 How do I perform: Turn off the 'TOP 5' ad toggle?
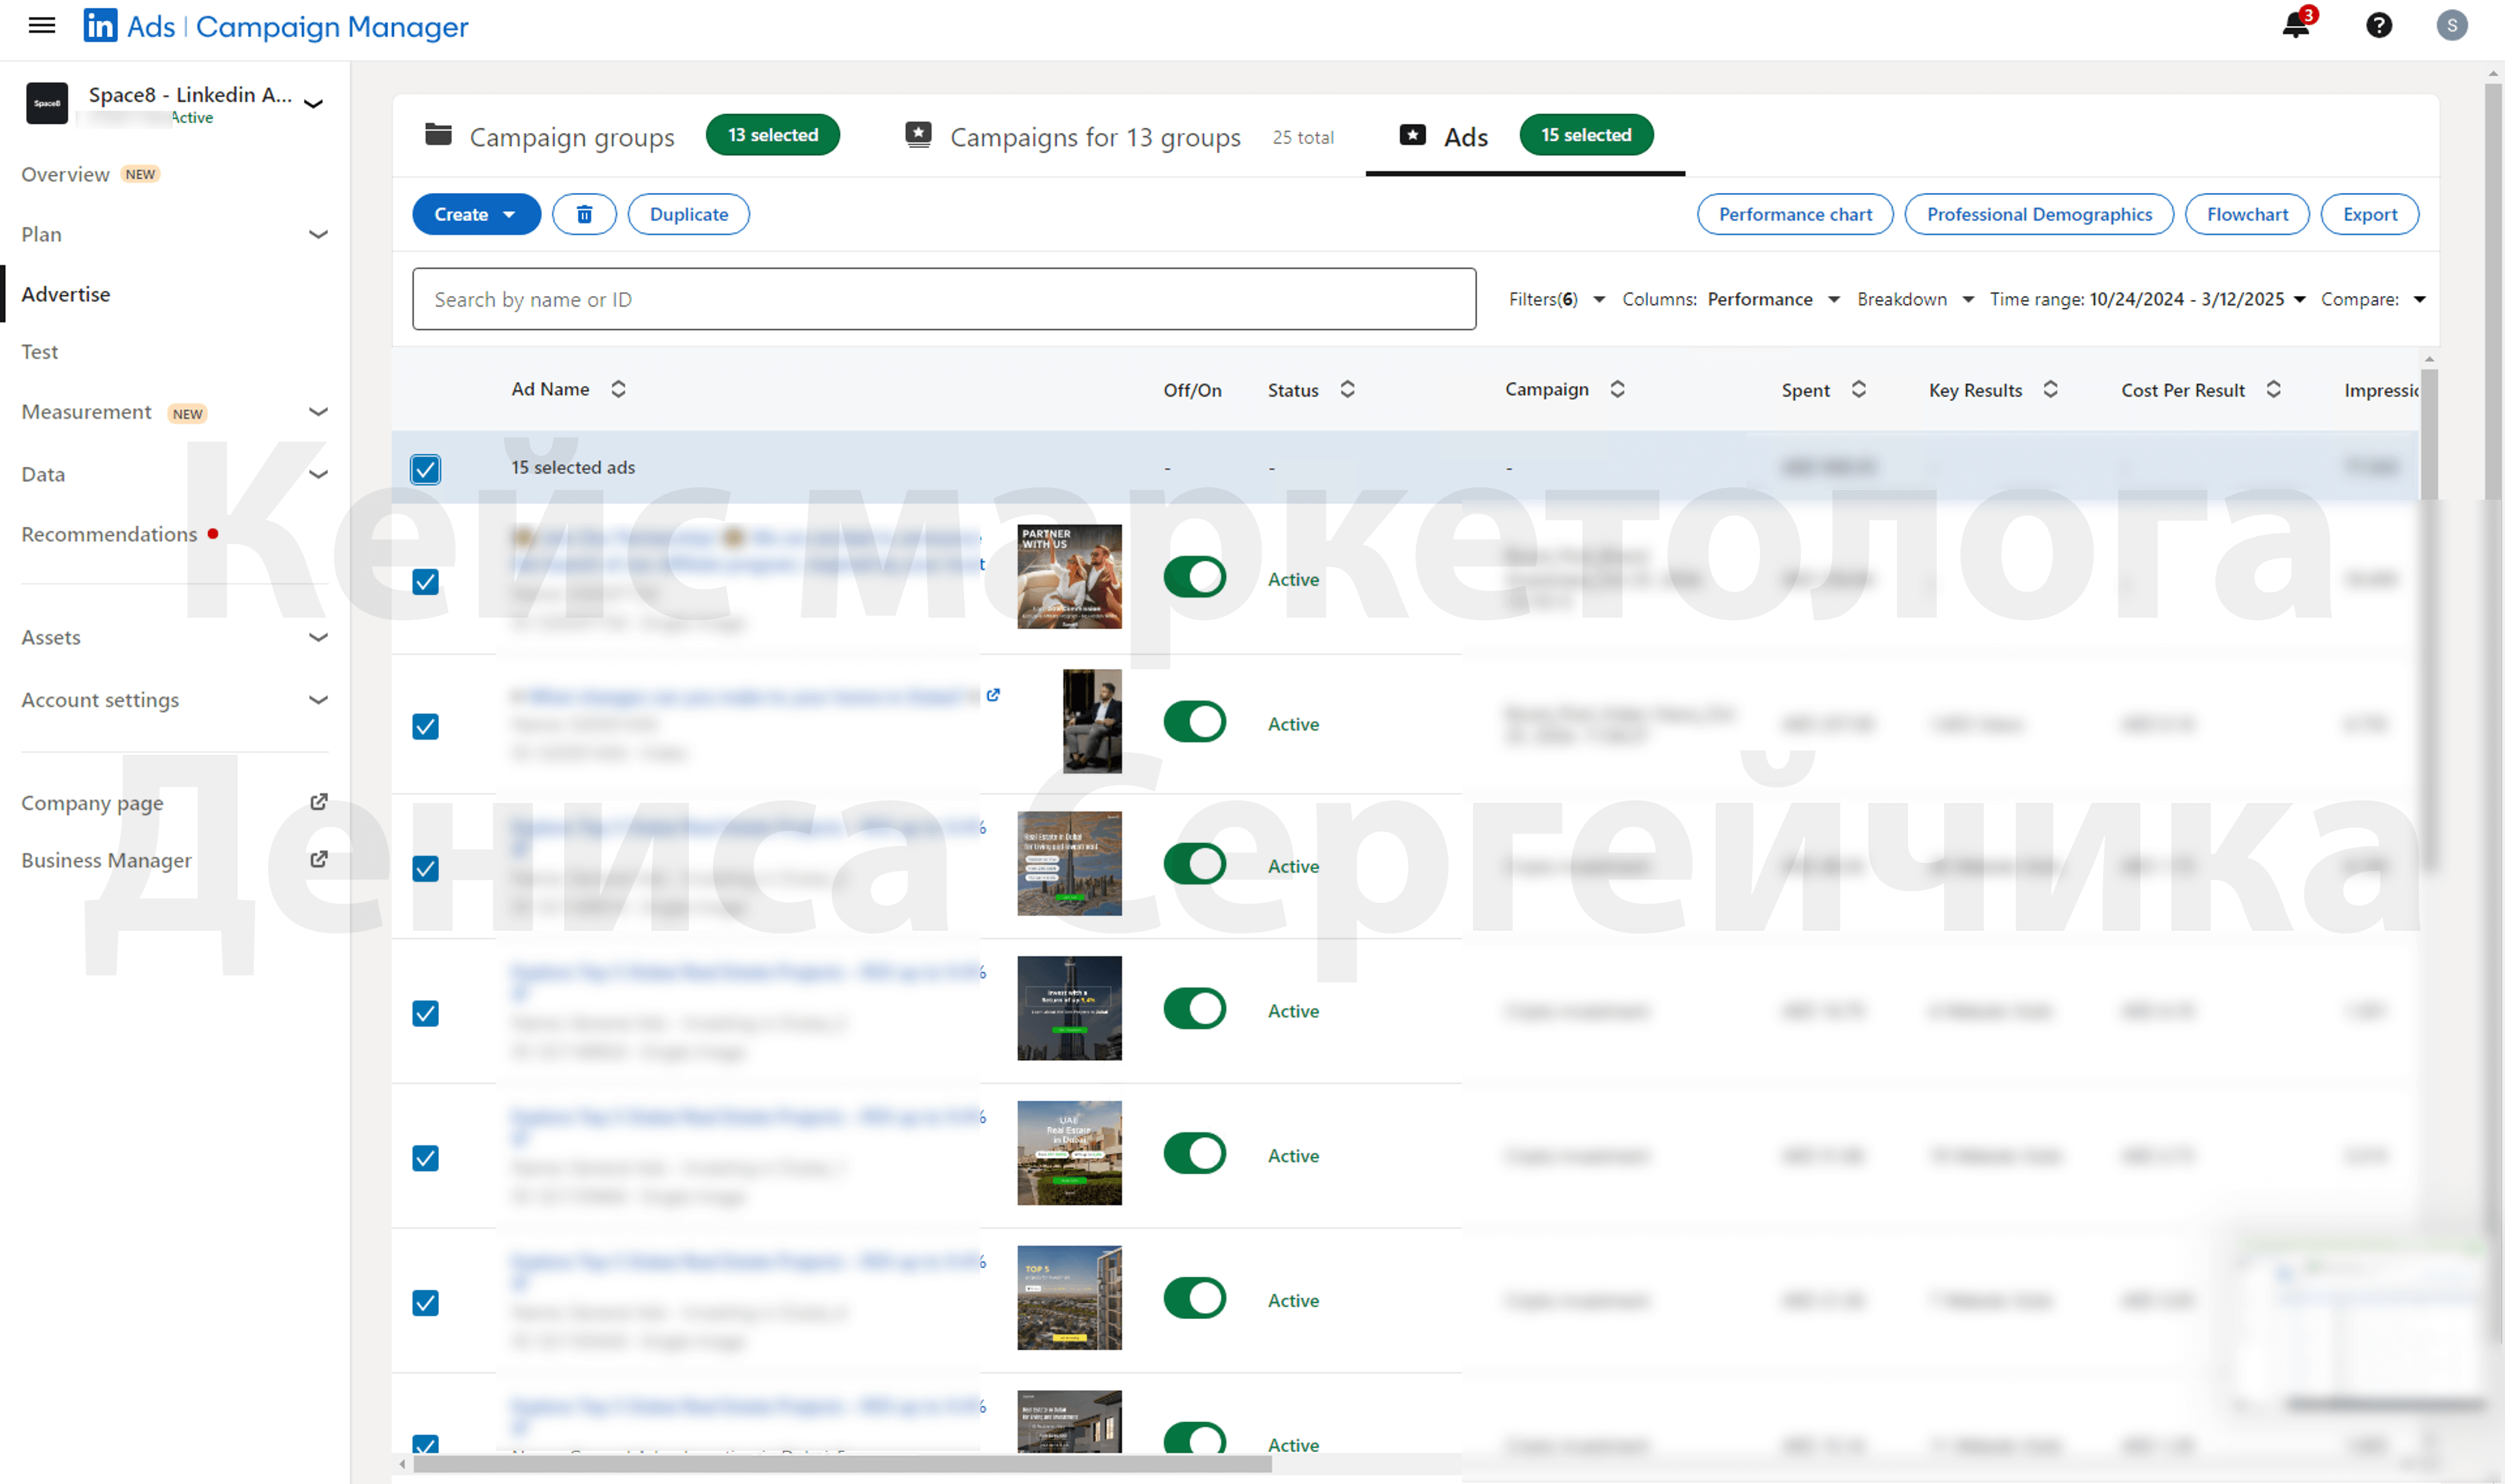(1194, 1298)
